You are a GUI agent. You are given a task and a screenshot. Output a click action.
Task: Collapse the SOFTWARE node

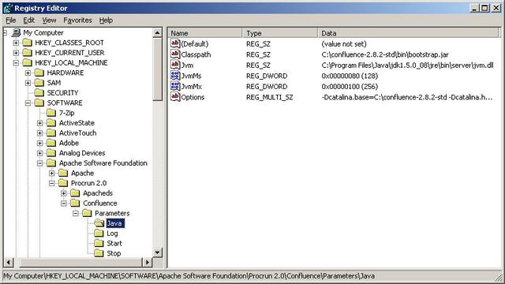coord(28,103)
